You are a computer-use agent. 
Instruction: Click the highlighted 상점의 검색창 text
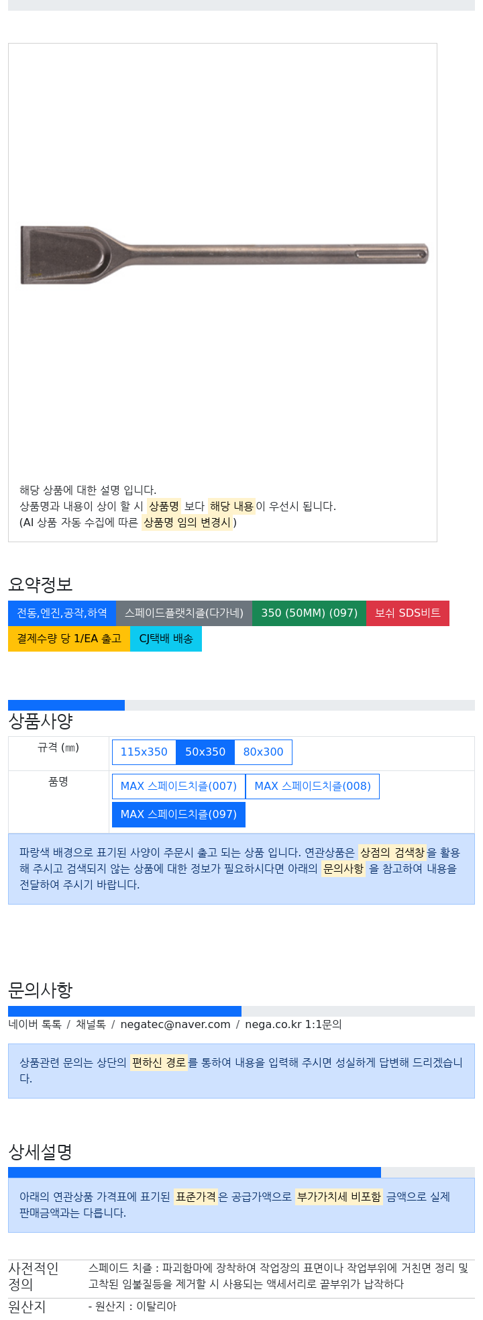click(x=392, y=852)
